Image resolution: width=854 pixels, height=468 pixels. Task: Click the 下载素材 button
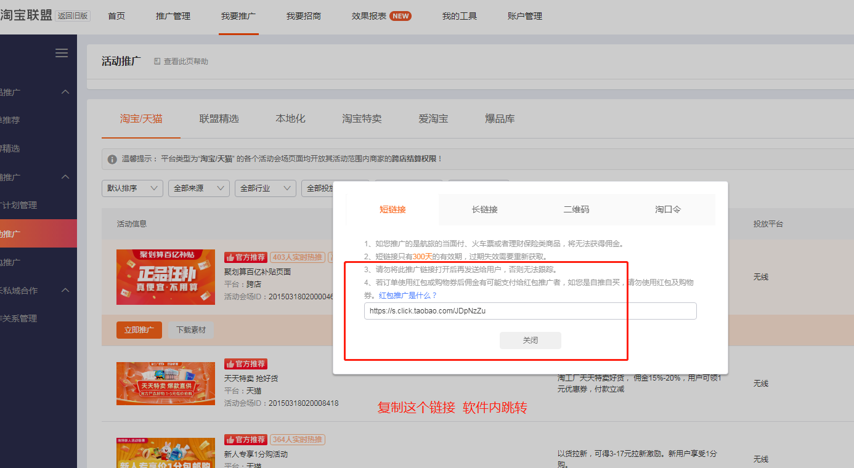[191, 330]
